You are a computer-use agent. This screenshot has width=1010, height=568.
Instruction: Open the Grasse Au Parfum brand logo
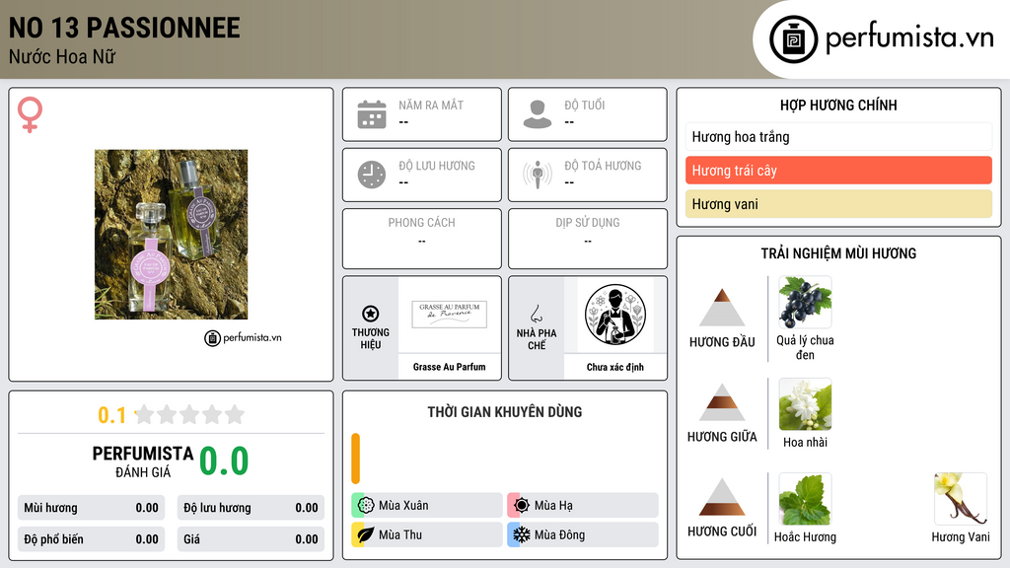click(x=450, y=315)
